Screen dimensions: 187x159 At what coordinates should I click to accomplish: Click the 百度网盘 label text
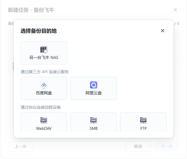click(44, 93)
